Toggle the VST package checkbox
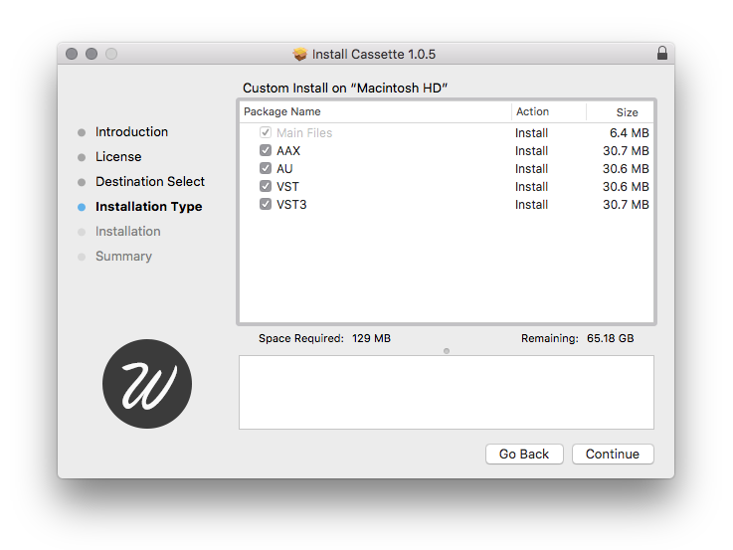The height and width of the screenshot is (550, 733). [x=266, y=186]
